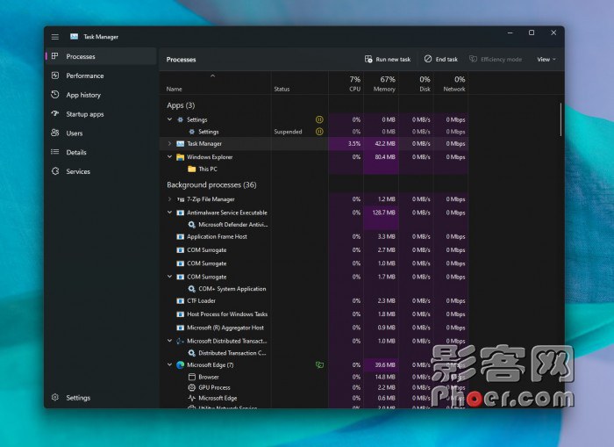
Task: Open the Services page
Action: pos(102,171)
